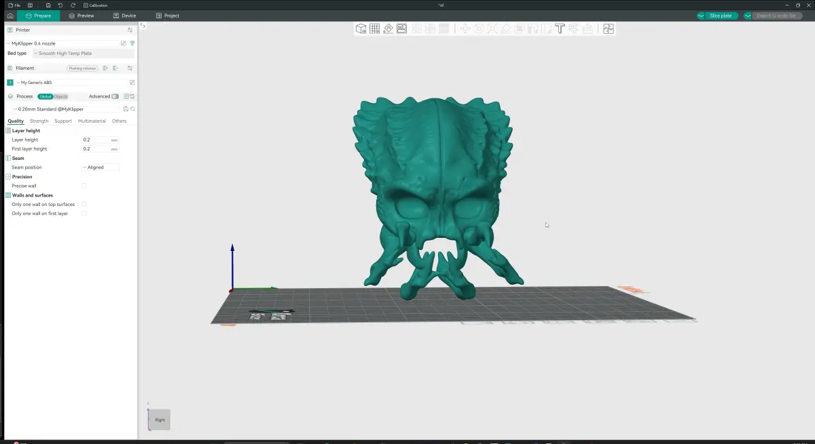Viewport: 815px width, 444px height.
Task: Select the Rotate tool icon
Action: (479, 28)
